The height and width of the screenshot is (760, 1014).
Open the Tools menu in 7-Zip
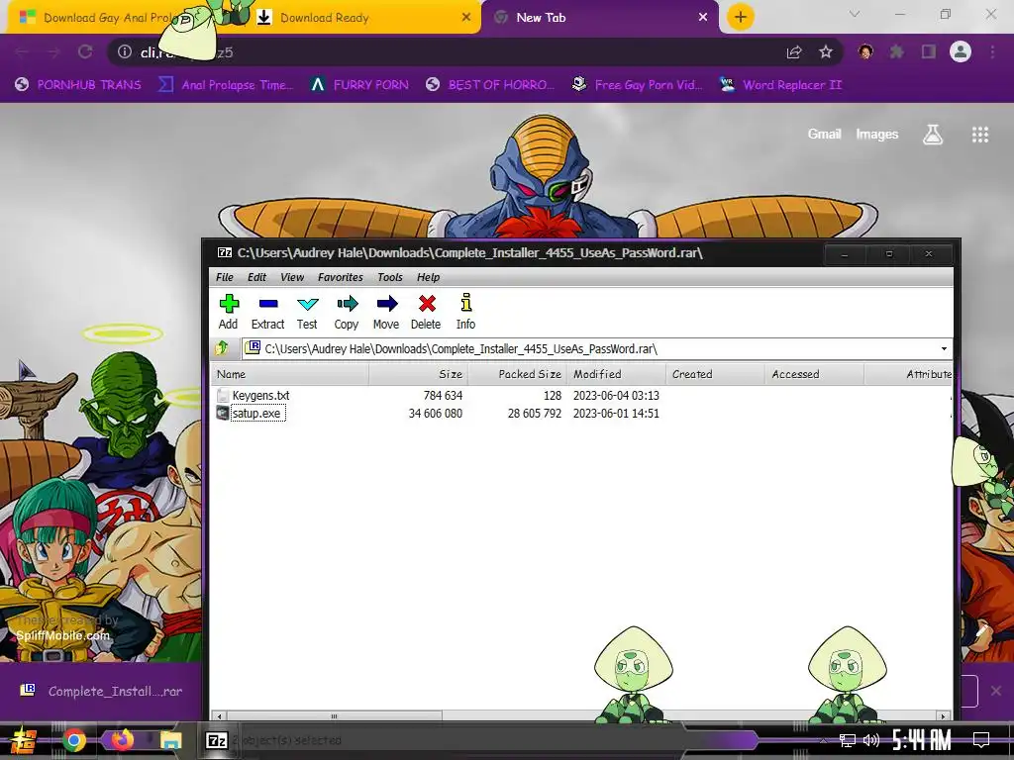[390, 277]
